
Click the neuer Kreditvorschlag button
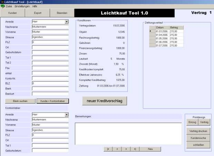click(x=104, y=100)
